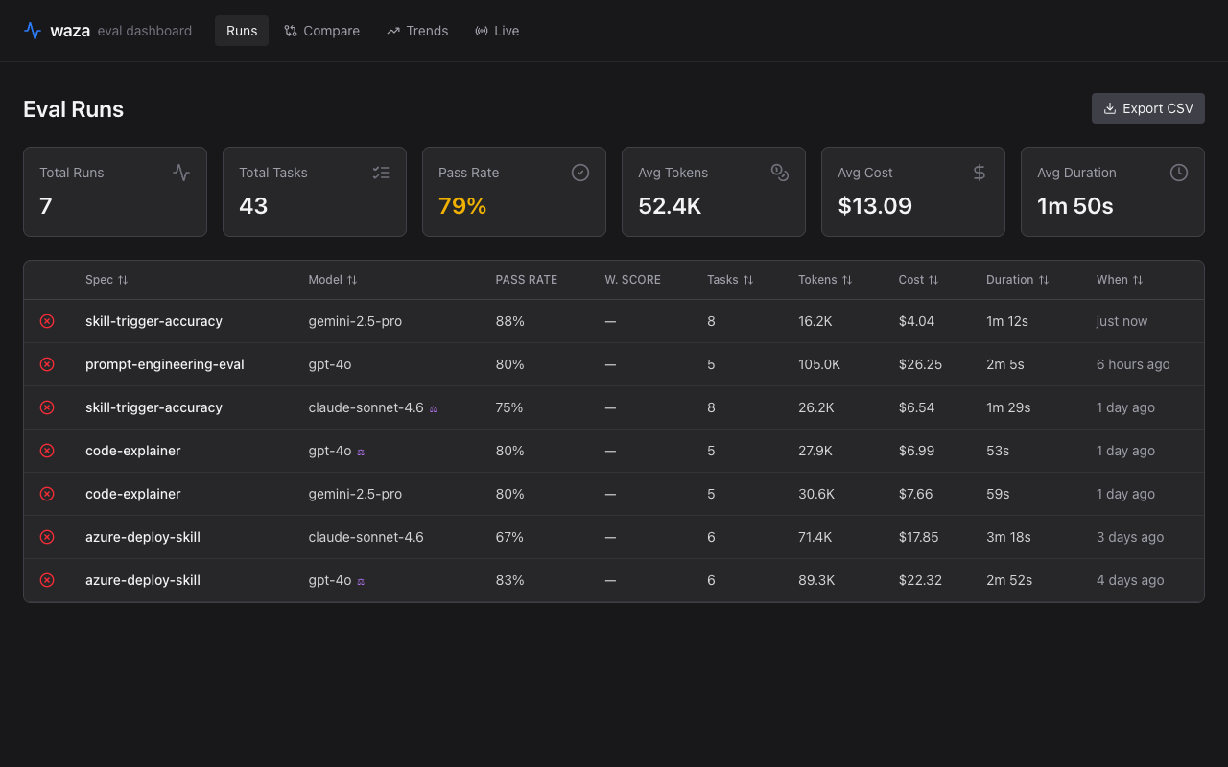This screenshot has height=767, width=1228.
Task: Click the coins icon in Avg Tokens card
Action: pos(780,173)
